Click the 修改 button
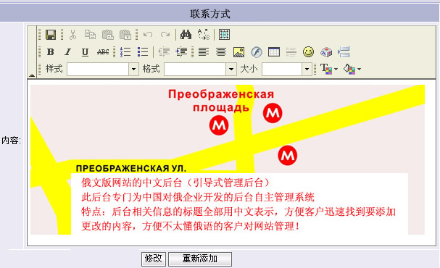 click(x=154, y=259)
